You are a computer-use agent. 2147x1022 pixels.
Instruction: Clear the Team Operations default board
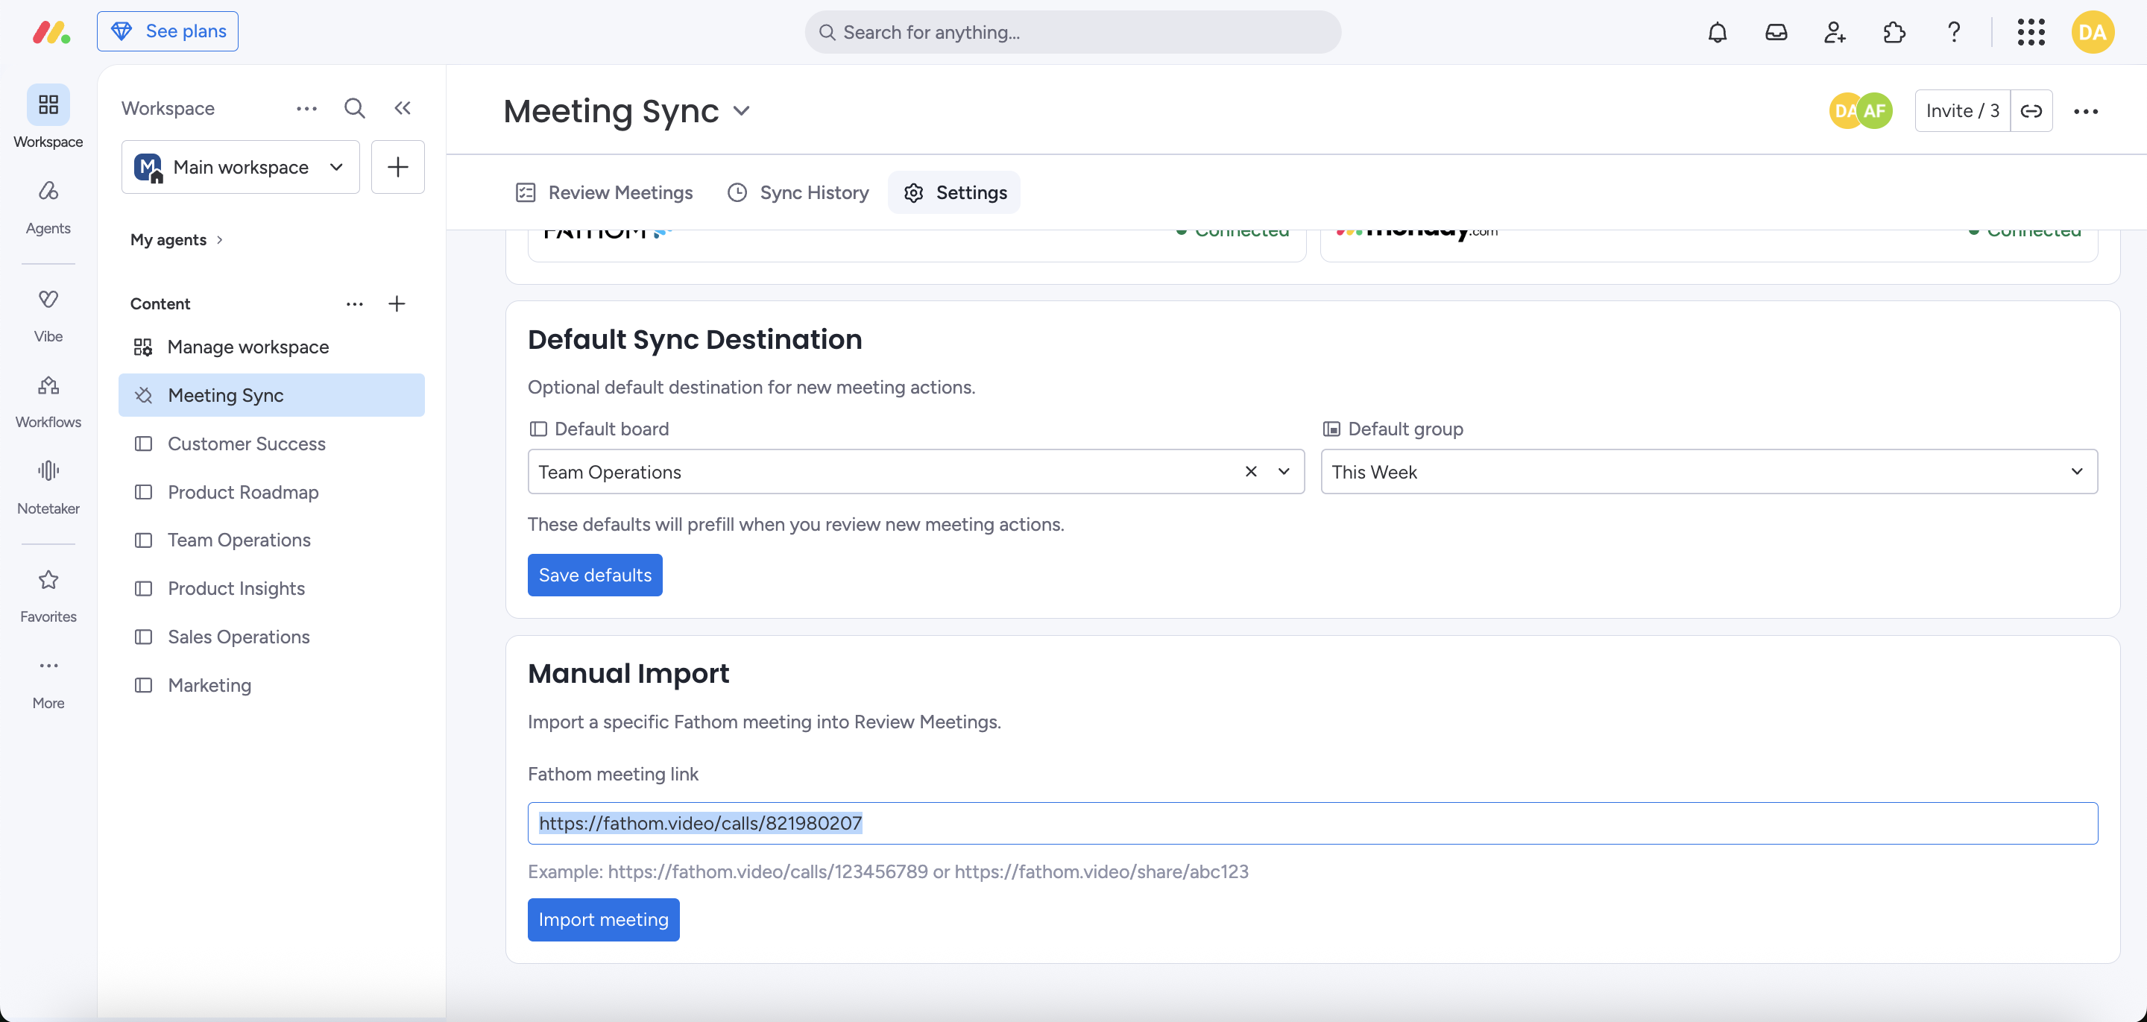click(x=1250, y=472)
